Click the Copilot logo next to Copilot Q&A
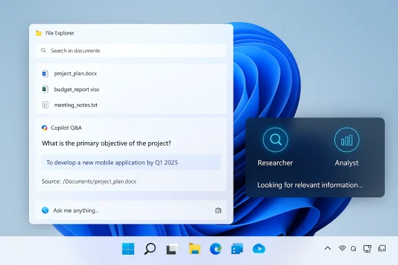 [44, 128]
